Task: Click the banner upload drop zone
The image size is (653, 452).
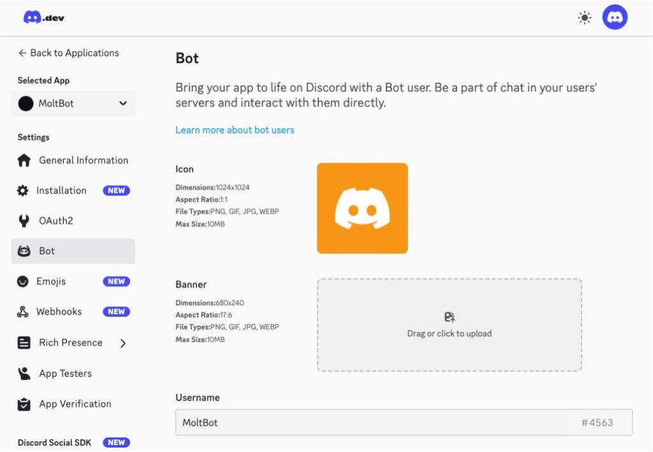Action: point(449,325)
